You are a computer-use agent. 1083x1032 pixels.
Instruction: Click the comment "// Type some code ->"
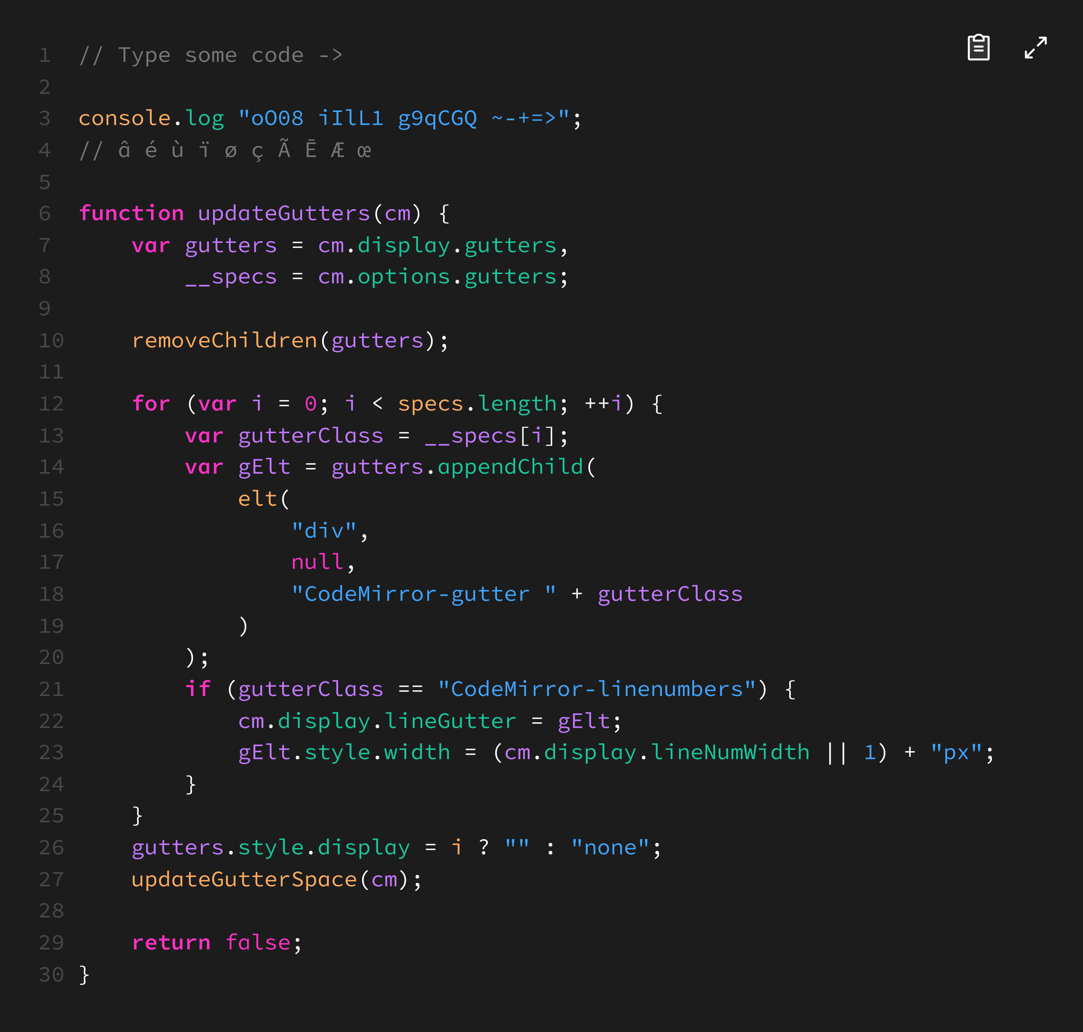[211, 55]
